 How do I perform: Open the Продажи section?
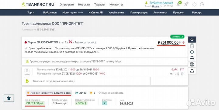179,12
